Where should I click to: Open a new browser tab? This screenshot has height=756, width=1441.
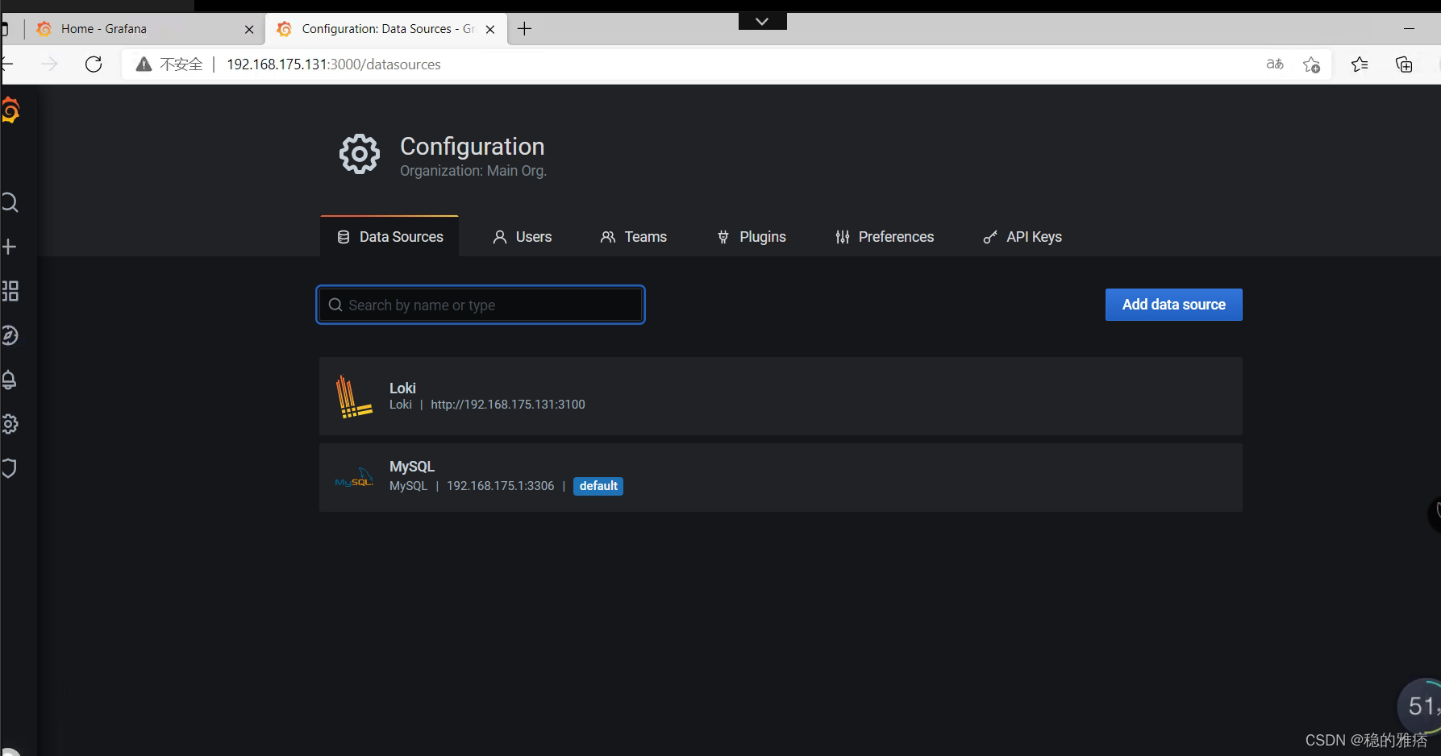(525, 29)
